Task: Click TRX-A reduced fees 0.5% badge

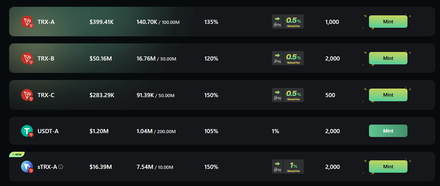Action: click(x=288, y=22)
